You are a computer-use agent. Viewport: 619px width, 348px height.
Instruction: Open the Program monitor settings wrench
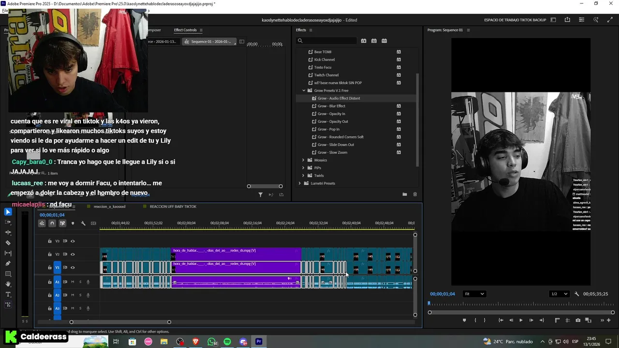[x=576, y=294]
